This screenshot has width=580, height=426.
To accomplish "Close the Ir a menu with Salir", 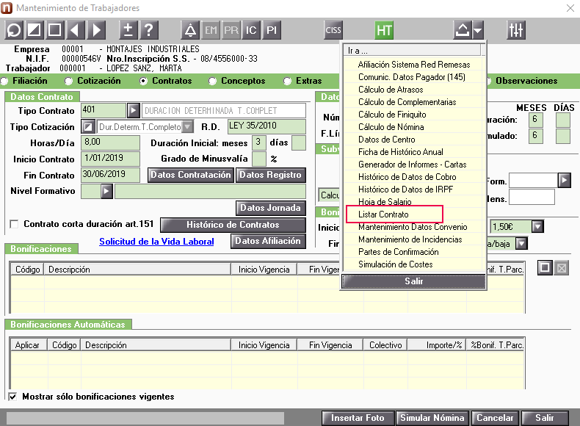I will (x=413, y=281).
